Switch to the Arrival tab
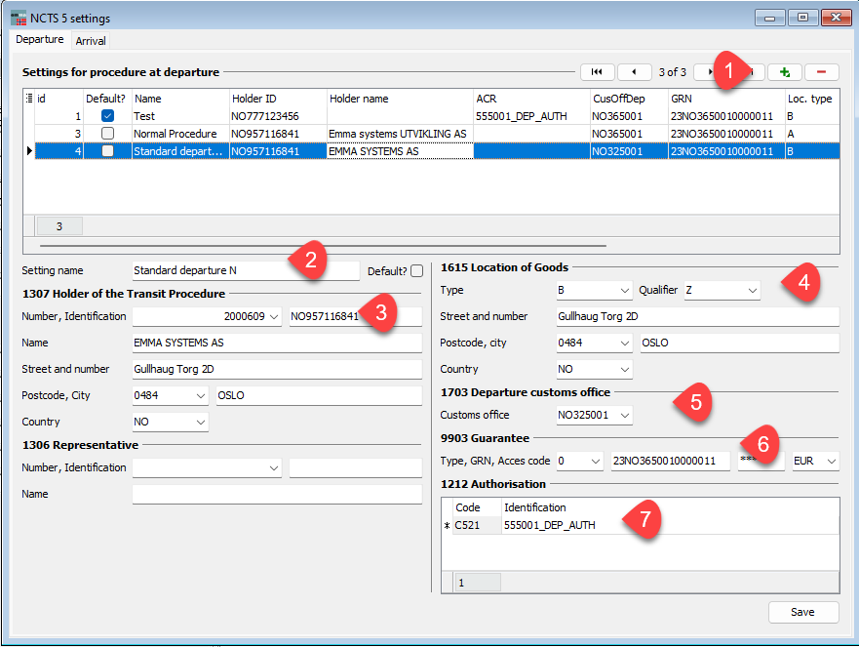 click(x=90, y=40)
